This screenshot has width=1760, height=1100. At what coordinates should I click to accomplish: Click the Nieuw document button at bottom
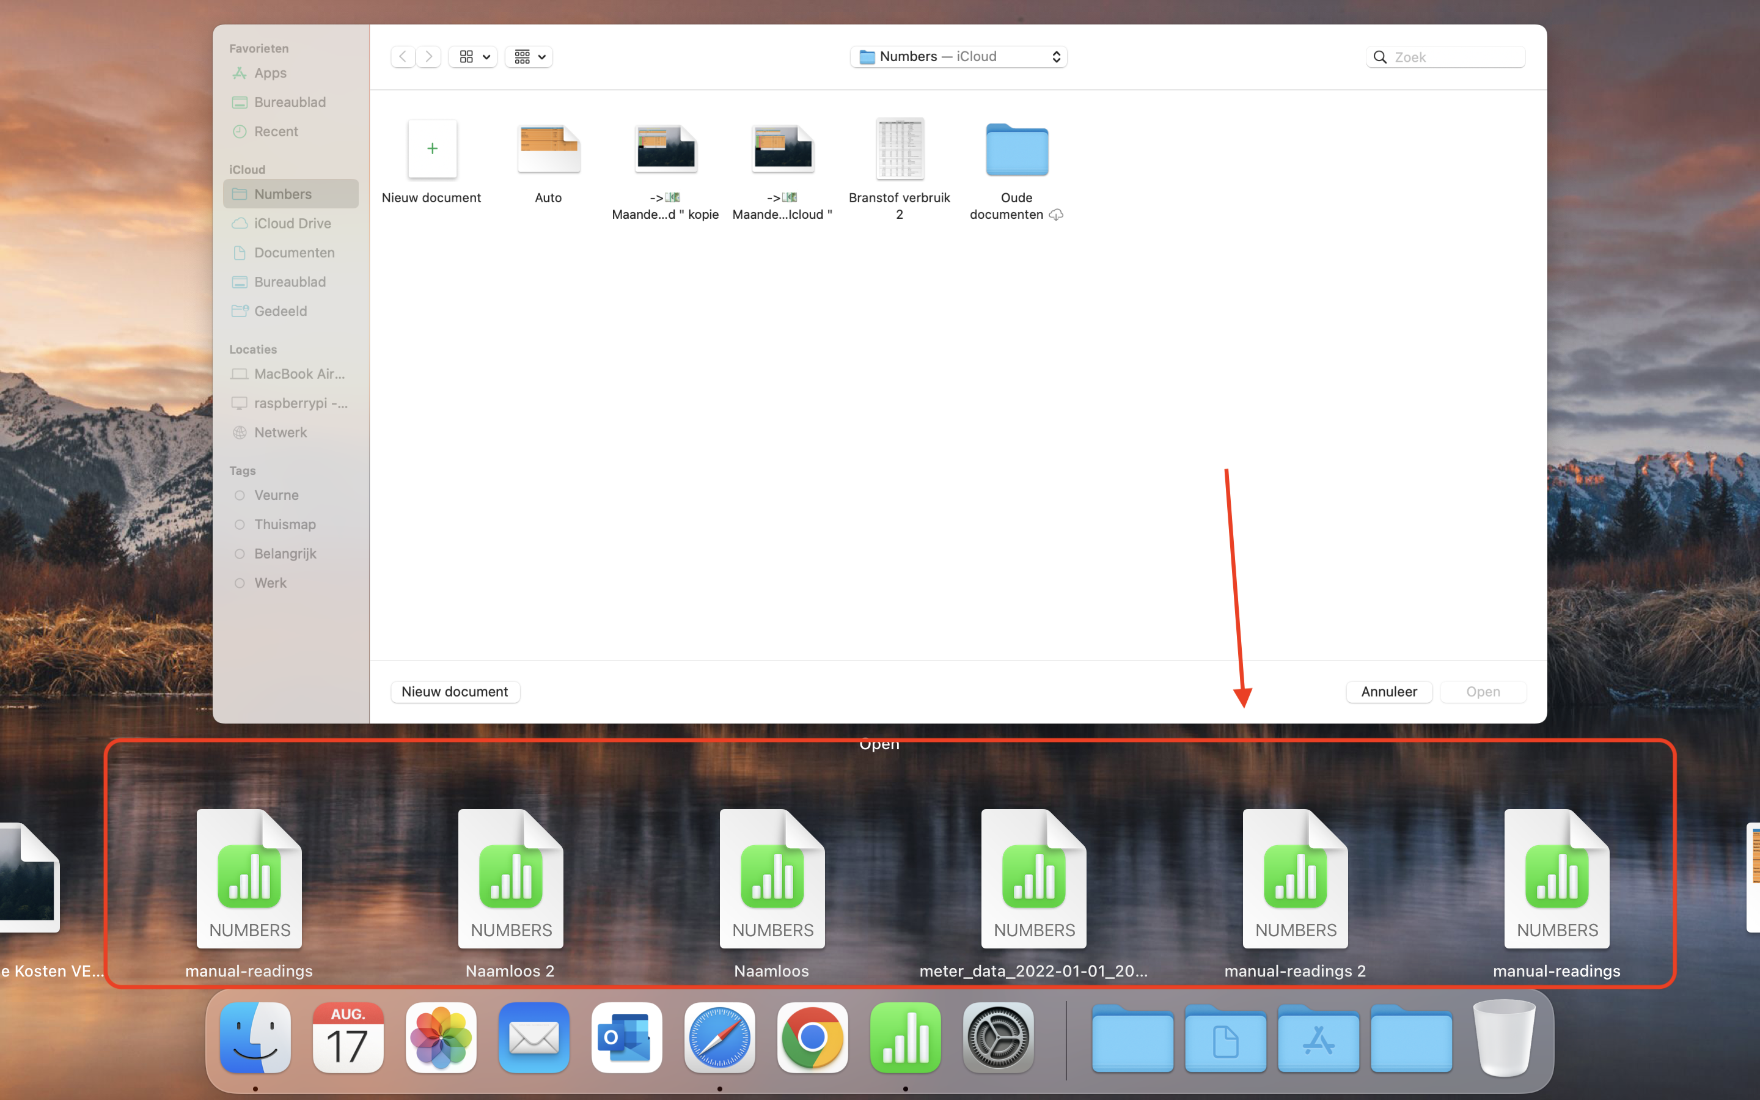455,692
